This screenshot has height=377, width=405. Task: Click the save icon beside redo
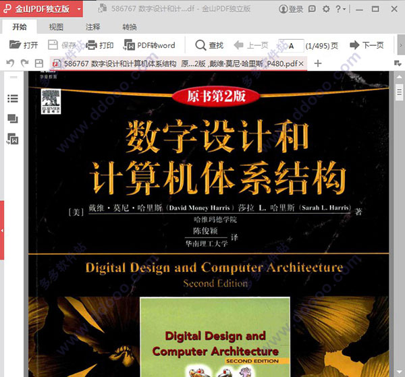(39, 63)
